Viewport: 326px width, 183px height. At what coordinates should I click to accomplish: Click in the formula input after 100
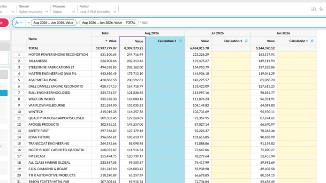pos(148,23)
